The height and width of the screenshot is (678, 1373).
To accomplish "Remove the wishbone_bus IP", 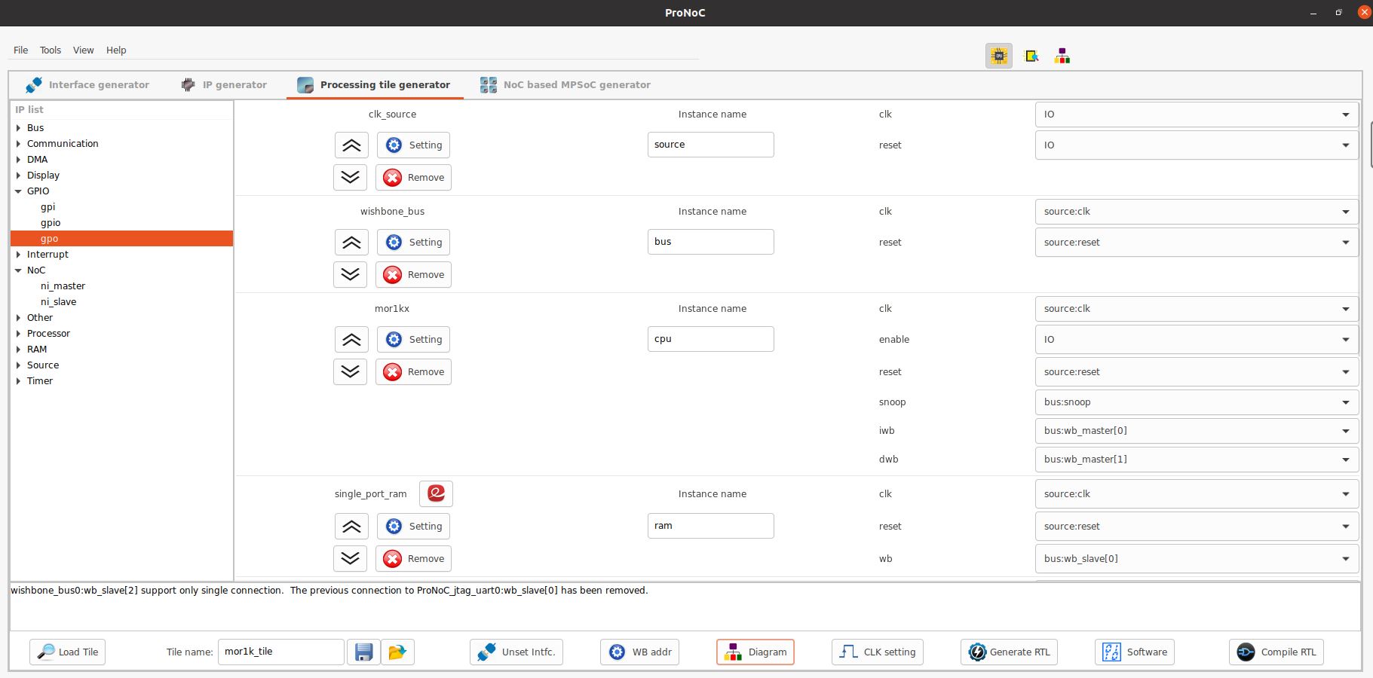I will 413,275.
